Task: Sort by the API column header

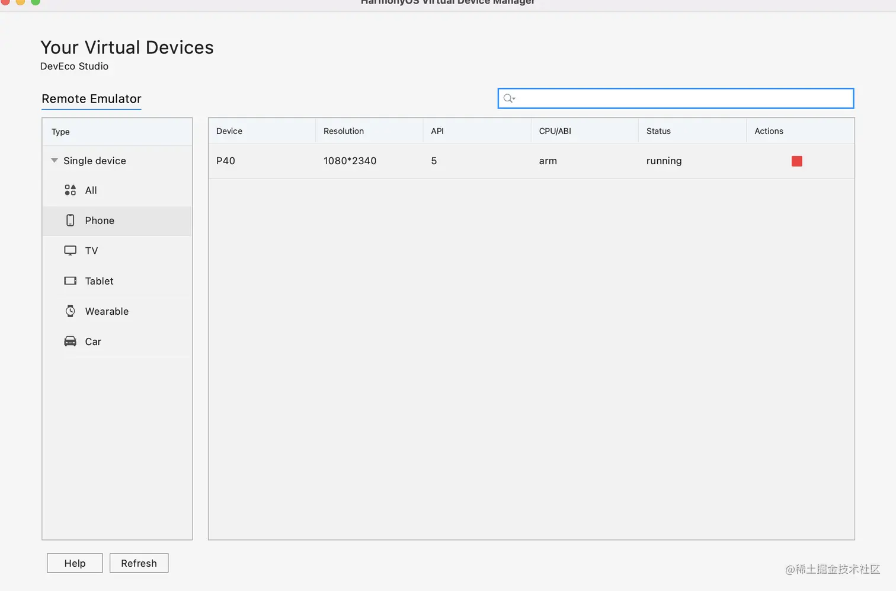Action: (437, 131)
